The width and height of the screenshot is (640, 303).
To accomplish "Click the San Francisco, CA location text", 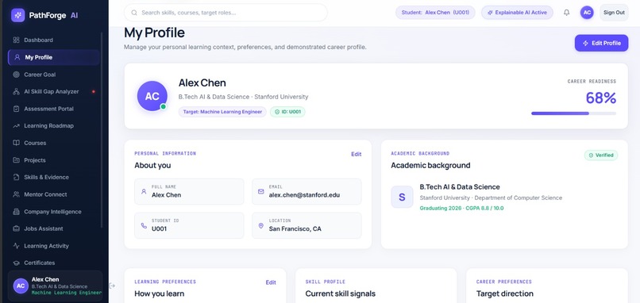I will (295, 228).
